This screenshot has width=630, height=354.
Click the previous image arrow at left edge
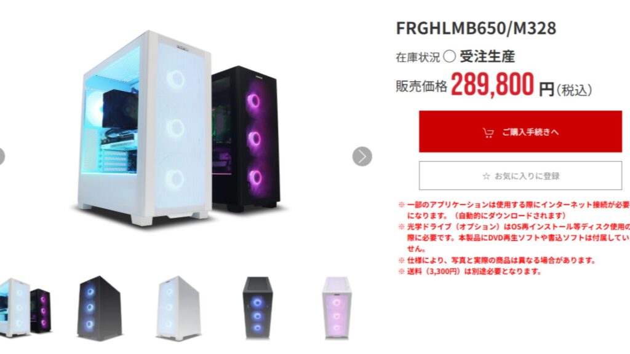pyautogui.click(x=1, y=156)
